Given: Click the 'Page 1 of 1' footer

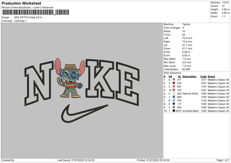Looking at the screenshot, I should click(x=223, y=160).
